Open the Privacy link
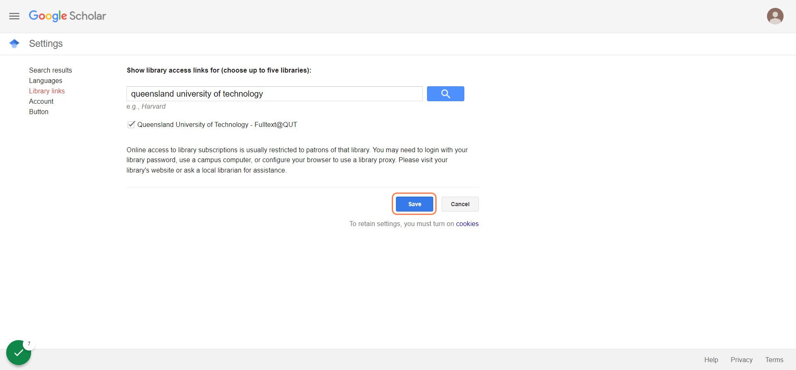 point(742,360)
